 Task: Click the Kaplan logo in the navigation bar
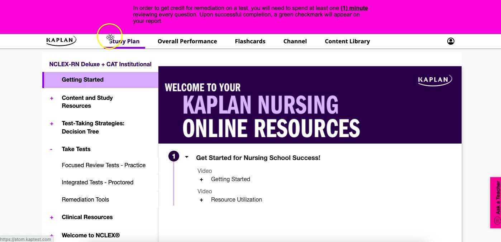(61, 41)
